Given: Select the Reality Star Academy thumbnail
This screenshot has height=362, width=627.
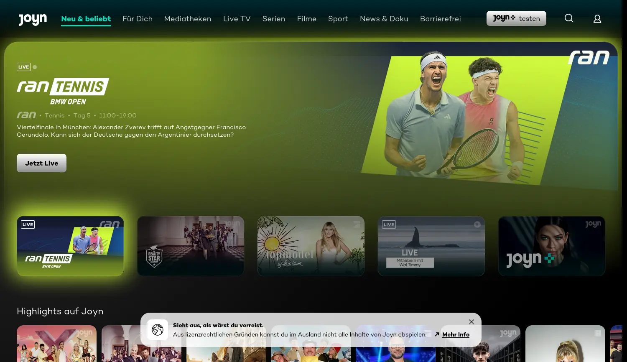Looking at the screenshot, I should click(x=191, y=246).
